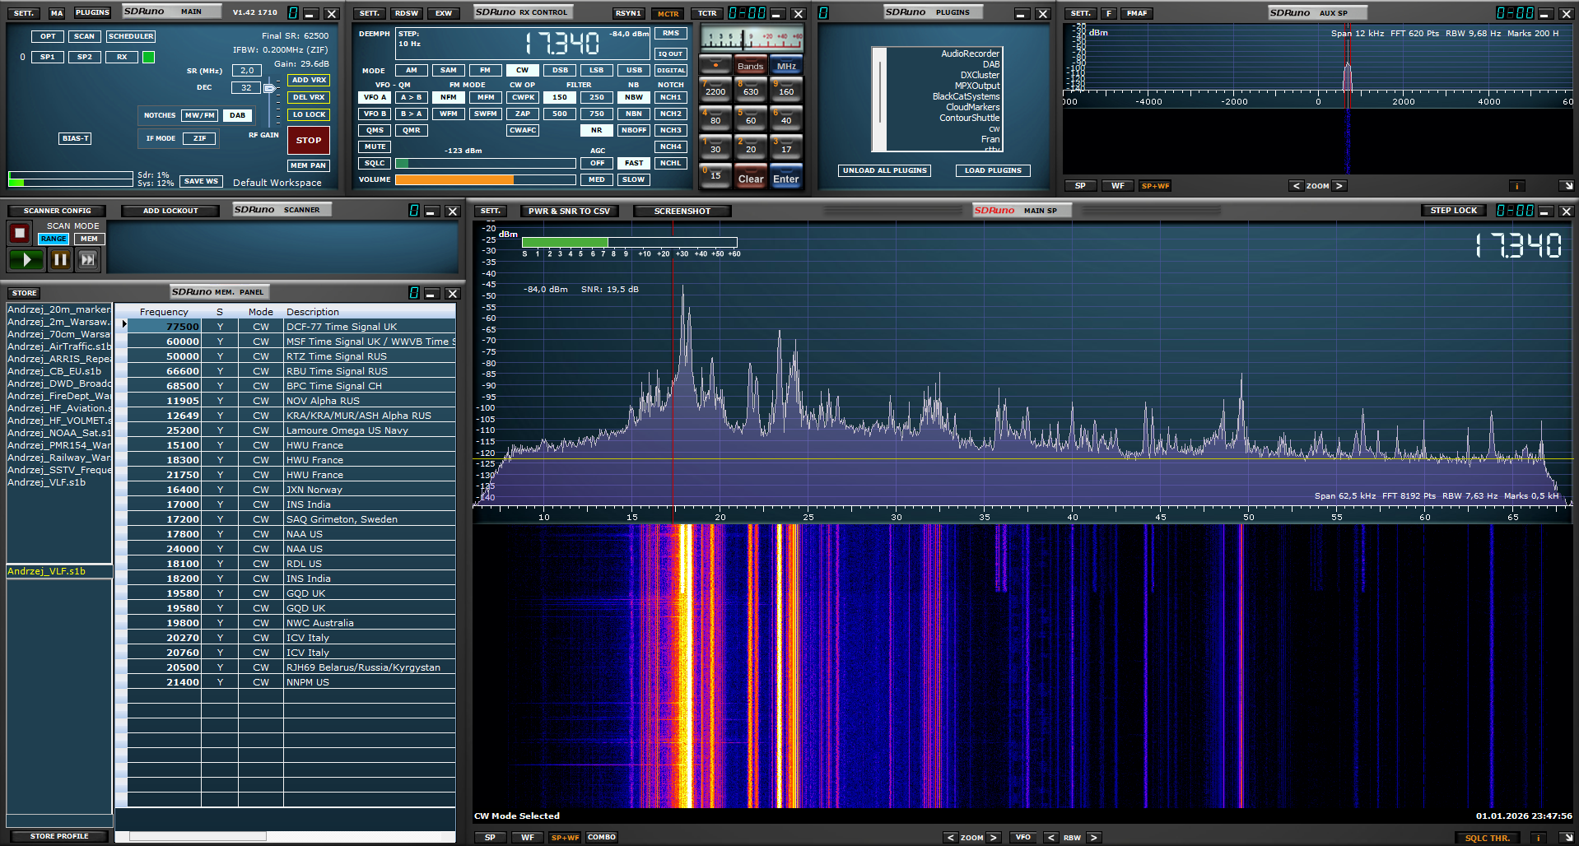Image resolution: width=1579 pixels, height=846 pixels.
Task: Toggle the LO LOCK button
Action: (309, 114)
